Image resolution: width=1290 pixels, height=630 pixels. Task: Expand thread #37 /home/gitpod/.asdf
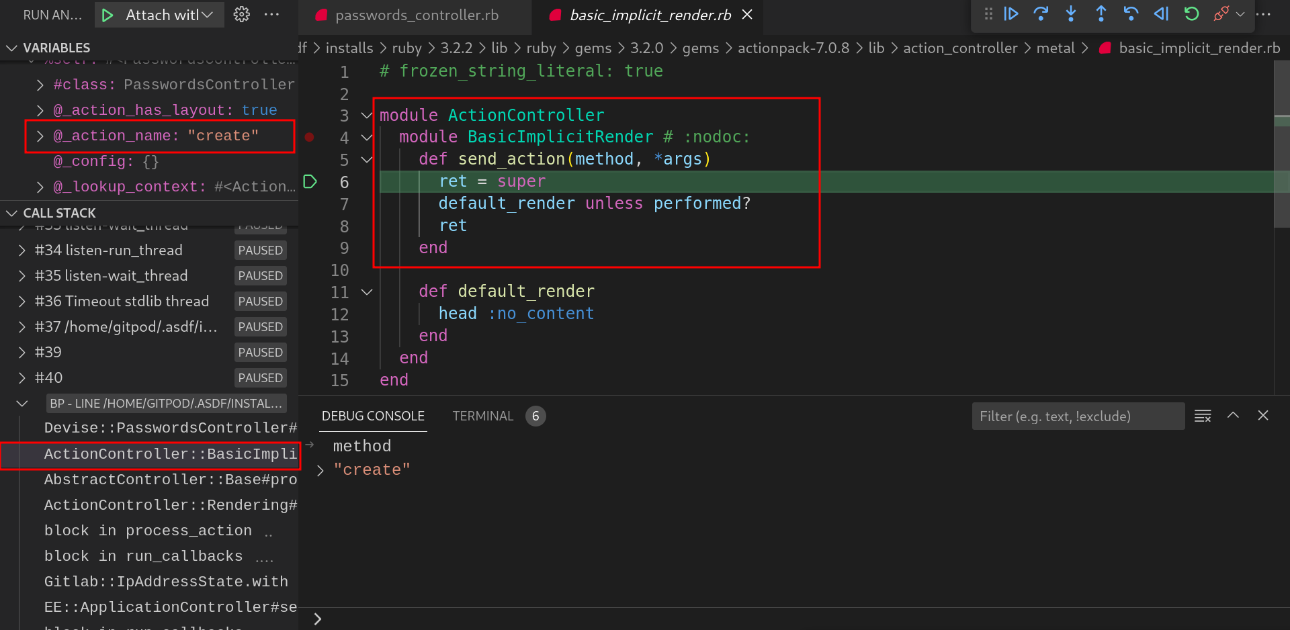point(21,327)
